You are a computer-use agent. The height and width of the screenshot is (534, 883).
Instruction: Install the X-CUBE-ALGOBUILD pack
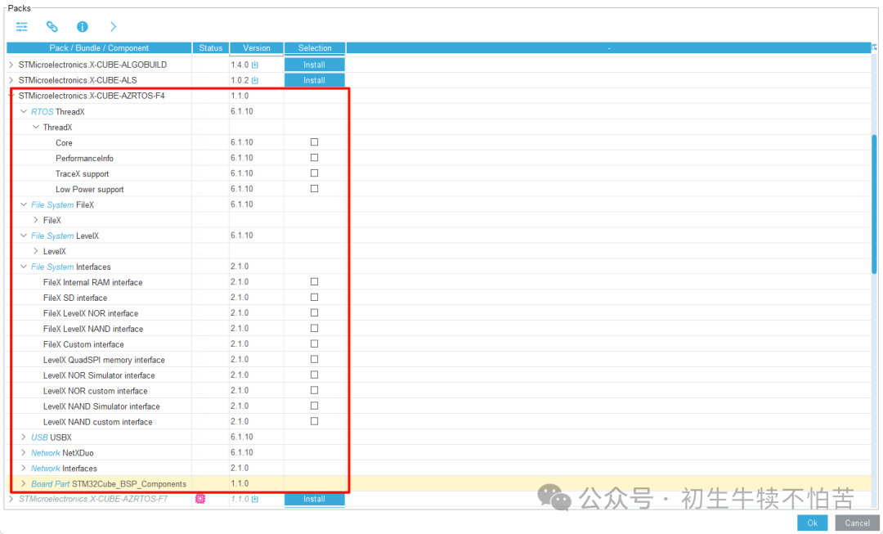pyautogui.click(x=314, y=65)
